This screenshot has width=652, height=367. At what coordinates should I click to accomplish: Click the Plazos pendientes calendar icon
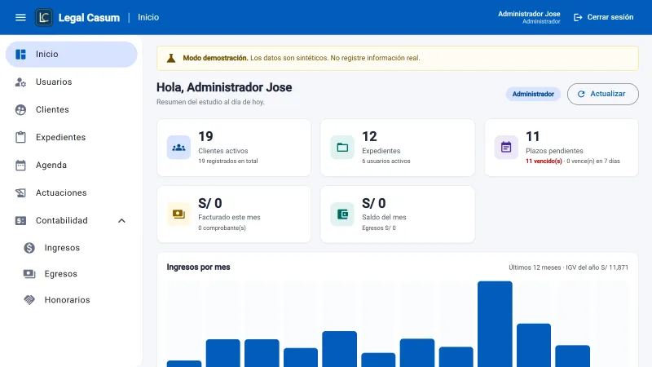(506, 148)
